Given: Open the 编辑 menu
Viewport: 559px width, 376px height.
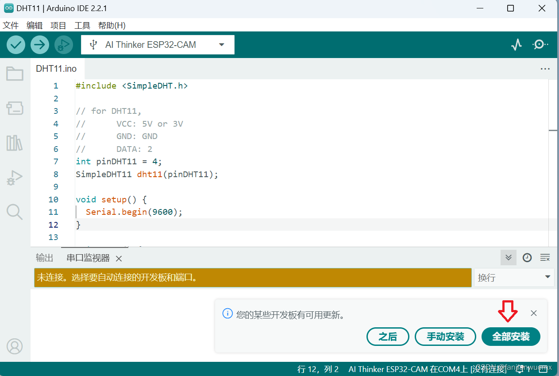Looking at the screenshot, I should click(x=35, y=25).
